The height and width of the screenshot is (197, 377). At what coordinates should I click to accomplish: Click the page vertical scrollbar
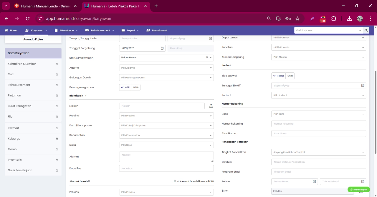(x=375, y=112)
